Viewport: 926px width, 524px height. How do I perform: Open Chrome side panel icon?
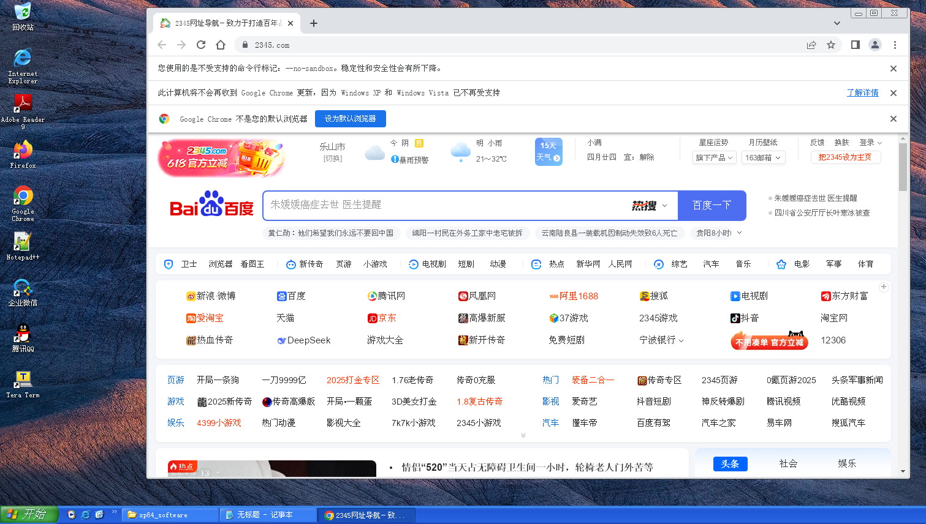pyautogui.click(x=856, y=45)
